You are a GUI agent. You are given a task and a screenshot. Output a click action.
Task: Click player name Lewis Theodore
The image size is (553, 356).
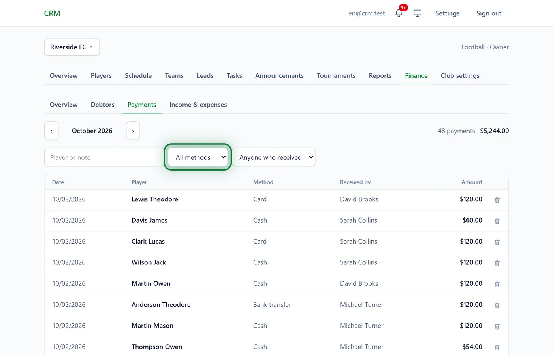155,199
